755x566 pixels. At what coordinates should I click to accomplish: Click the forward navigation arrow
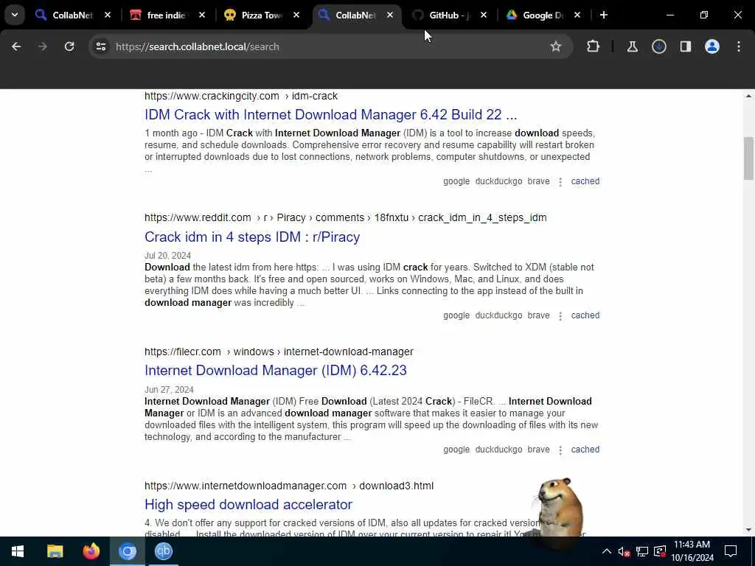tap(42, 46)
